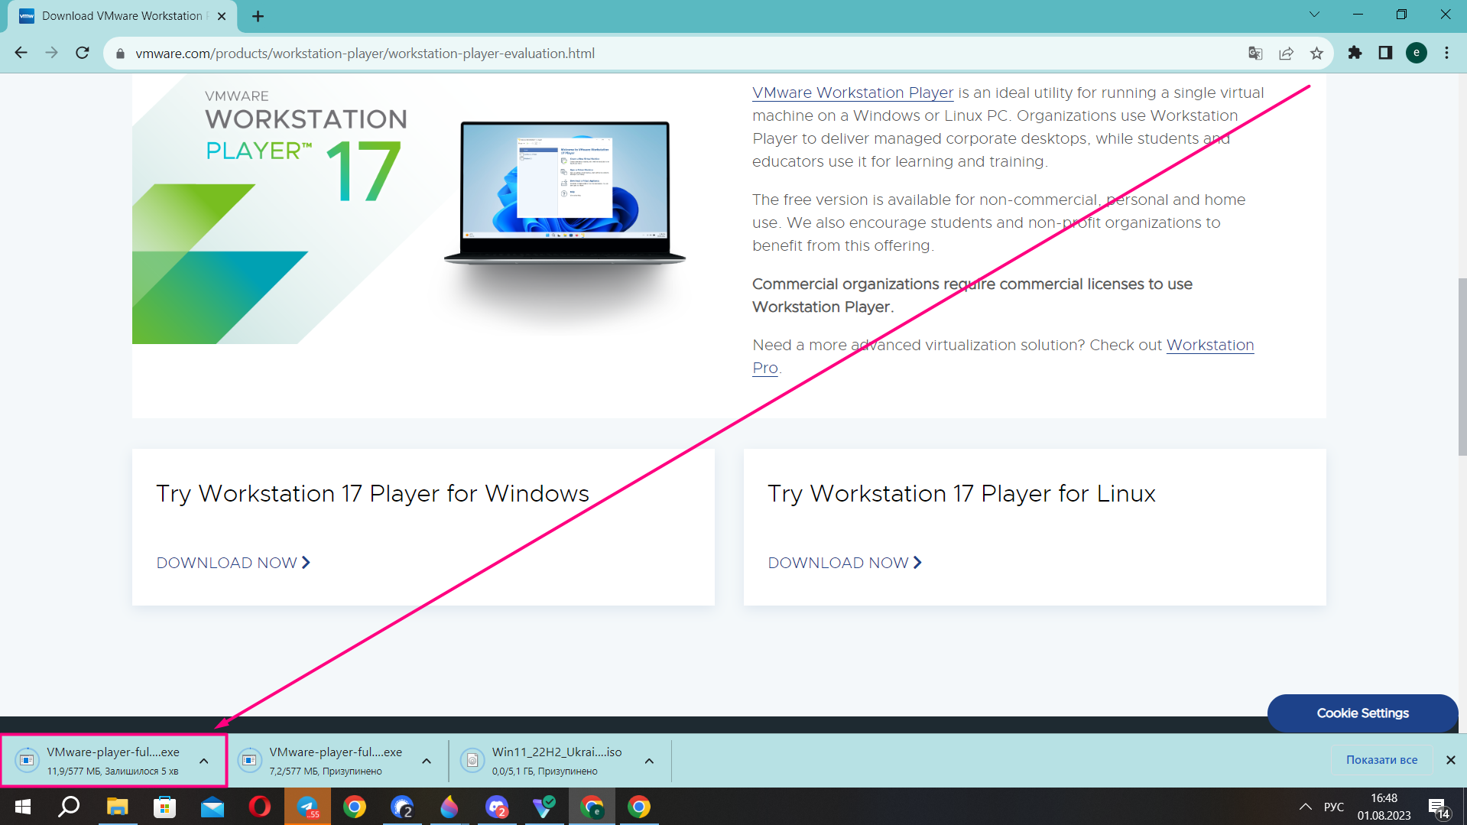The width and height of the screenshot is (1467, 825).
Task: Close the Download VMware Workstation tab
Action: click(x=222, y=16)
